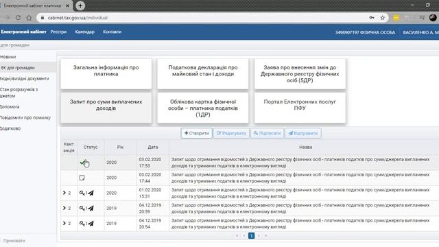This screenshot has width=439, height=247.
Task: Go to next page in pagination
Action: 259,236
